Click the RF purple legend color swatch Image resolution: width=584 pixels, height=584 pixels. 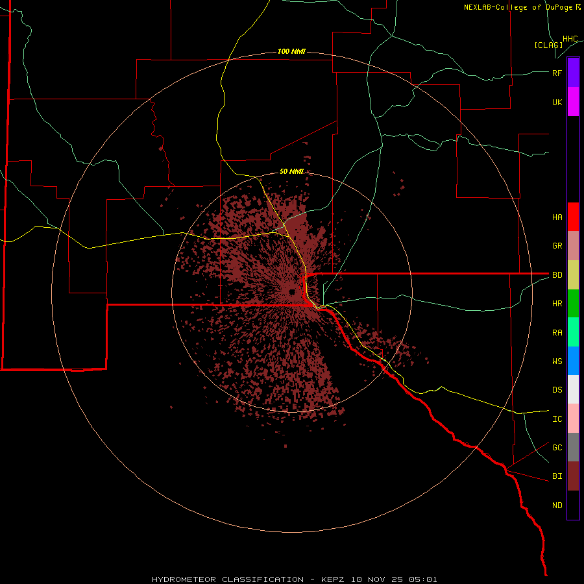[573, 73]
